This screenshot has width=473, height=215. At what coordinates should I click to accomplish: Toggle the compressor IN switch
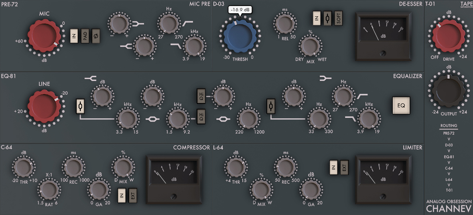[x=122, y=196]
